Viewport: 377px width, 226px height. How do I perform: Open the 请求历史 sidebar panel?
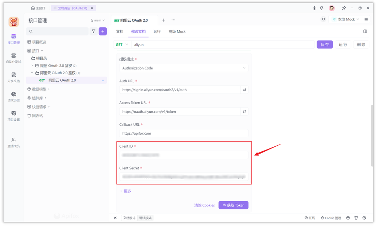(x=13, y=97)
